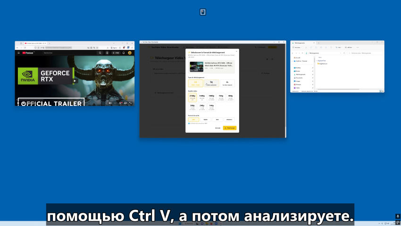Click the Explorer horizontal scrollbar
Image resolution: width=401 pixels, height=226 pixels.
[x=338, y=89]
